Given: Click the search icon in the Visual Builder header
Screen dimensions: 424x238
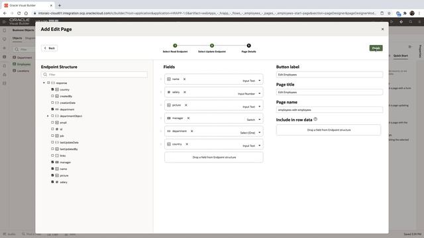Looking at the screenshot, I should point(411,22).
